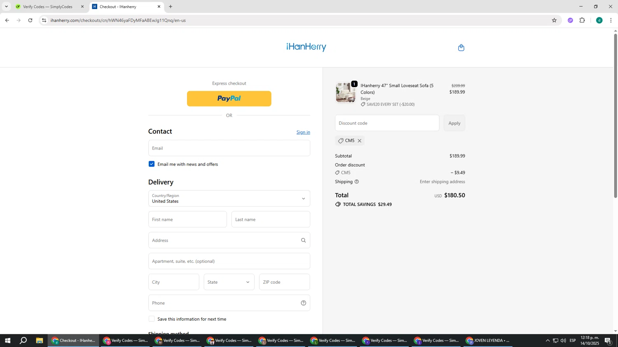Click the Phone field
Viewport: 618px width, 347px height.
229,303
